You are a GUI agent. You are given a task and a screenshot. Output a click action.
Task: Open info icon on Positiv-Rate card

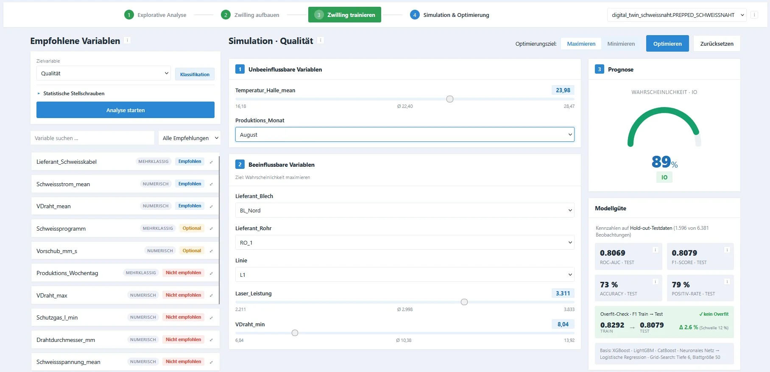coord(727,281)
